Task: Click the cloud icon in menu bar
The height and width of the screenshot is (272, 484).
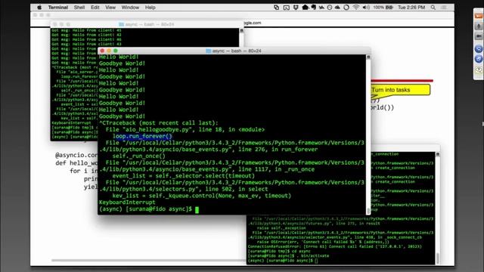Action: 337,8
